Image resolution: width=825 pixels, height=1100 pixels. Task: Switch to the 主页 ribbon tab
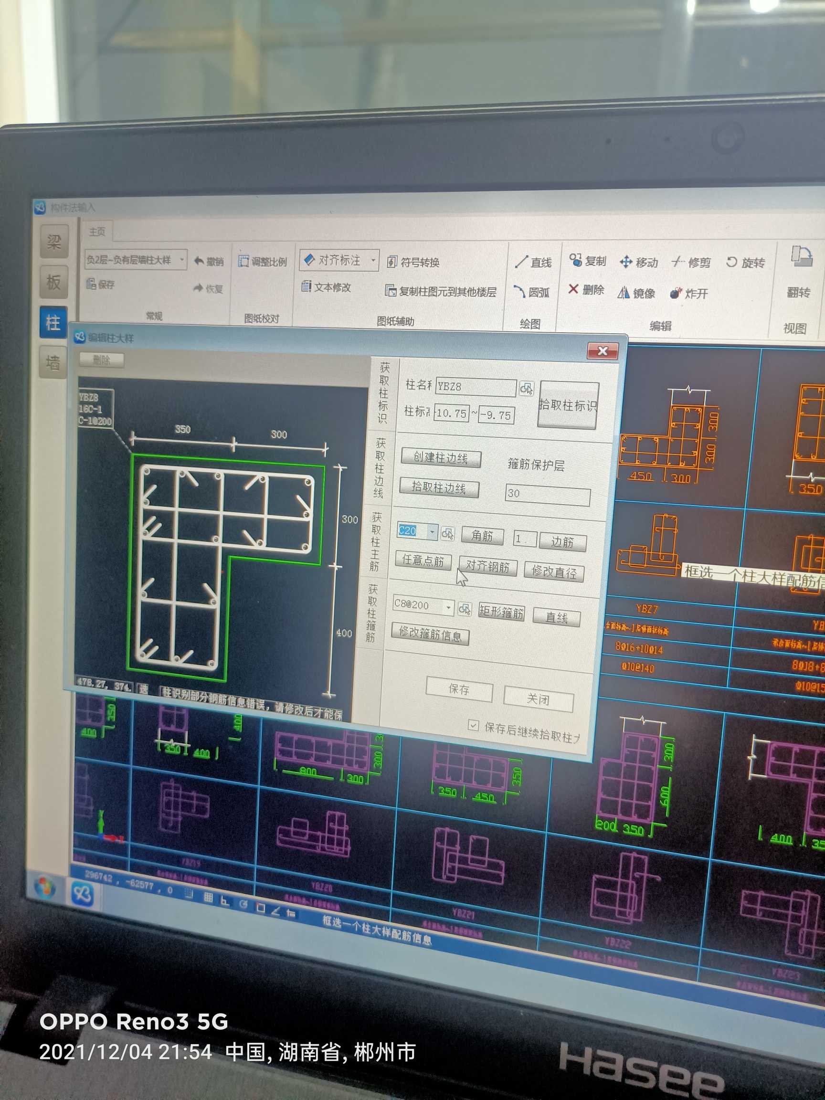97,231
